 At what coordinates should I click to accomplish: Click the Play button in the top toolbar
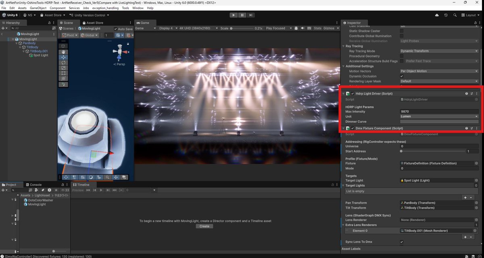point(234,15)
